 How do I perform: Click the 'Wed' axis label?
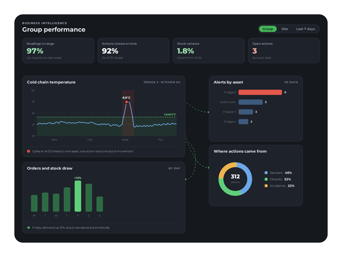(125, 140)
